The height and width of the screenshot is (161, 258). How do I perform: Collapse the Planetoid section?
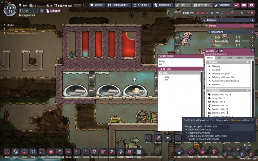pyautogui.click(x=205, y=20)
